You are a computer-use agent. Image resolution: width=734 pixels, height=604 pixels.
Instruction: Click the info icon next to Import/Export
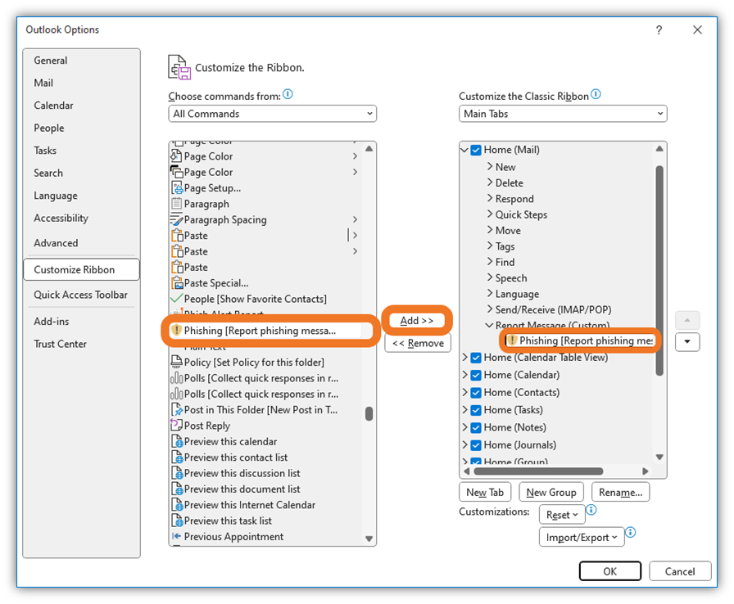point(631,532)
